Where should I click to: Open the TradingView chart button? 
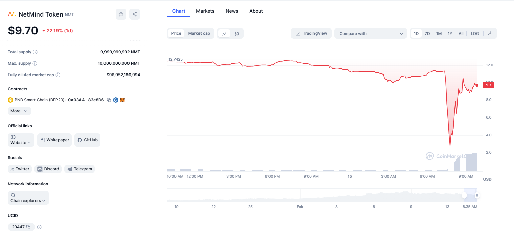pyautogui.click(x=311, y=33)
